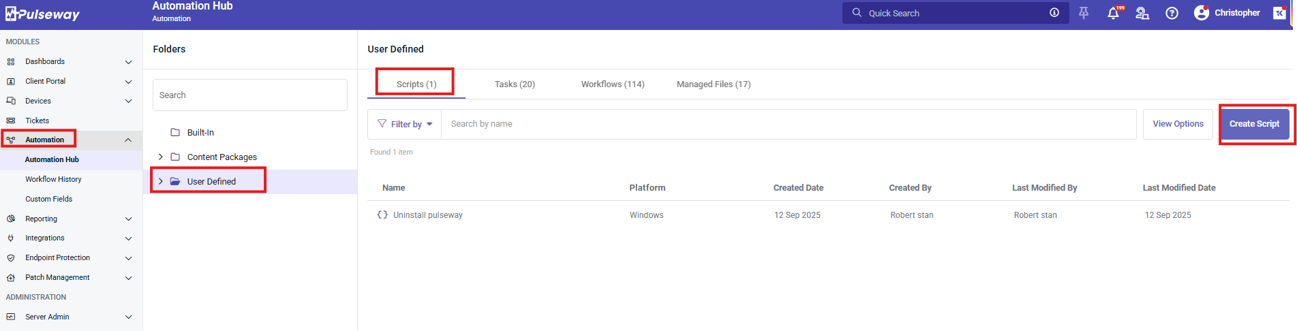Click the Search by name field
Image resolution: width=1297 pixels, height=331 pixels.
[x=787, y=124]
